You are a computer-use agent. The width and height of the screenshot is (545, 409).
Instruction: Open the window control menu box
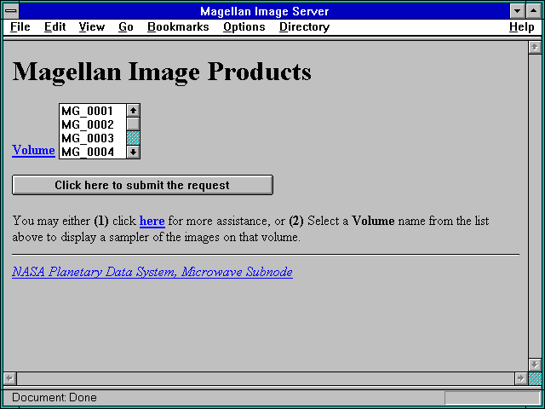coord(11,11)
